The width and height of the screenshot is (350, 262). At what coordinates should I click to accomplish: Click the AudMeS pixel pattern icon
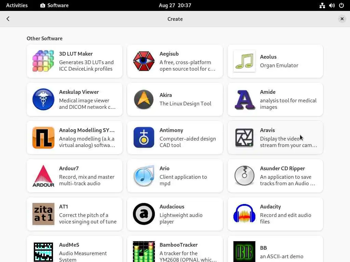[43, 252]
